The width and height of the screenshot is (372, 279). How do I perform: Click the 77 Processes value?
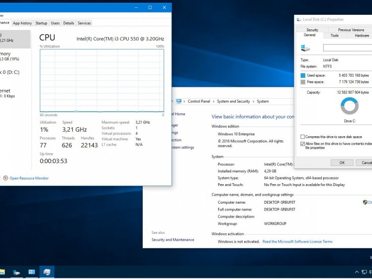click(x=43, y=145)
